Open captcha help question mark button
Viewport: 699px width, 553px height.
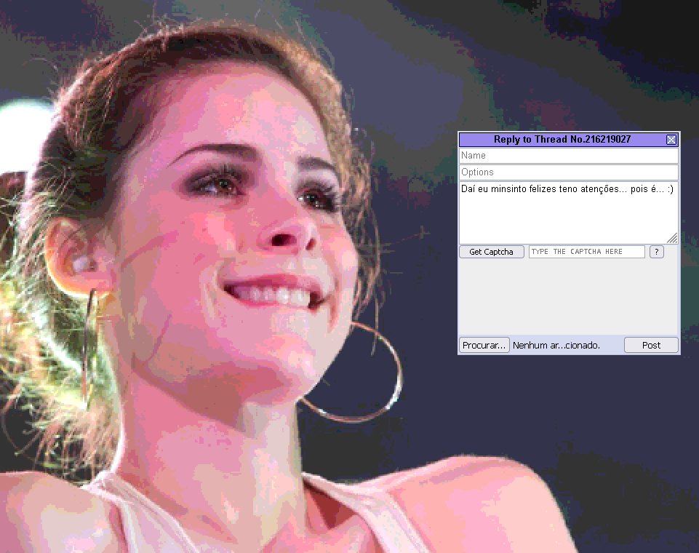[657, 252]
